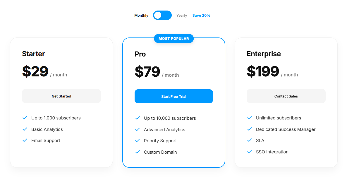Click checkmark beside "Advanced Analytics"
Image resolution: width=347 pixels, height=190 pixels.
point(138,129)
